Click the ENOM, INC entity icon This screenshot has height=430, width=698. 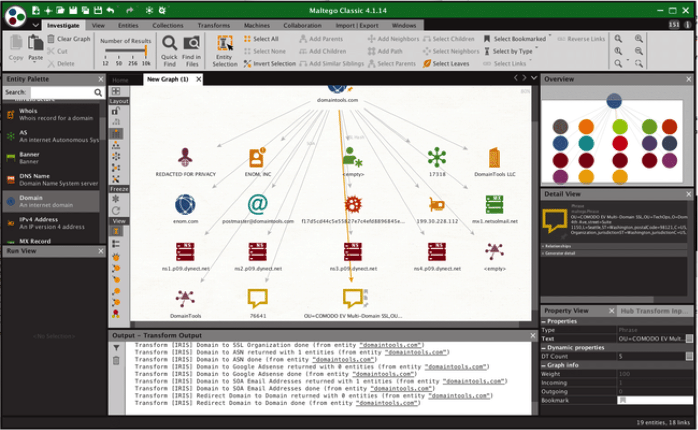(x=258, y=157)
